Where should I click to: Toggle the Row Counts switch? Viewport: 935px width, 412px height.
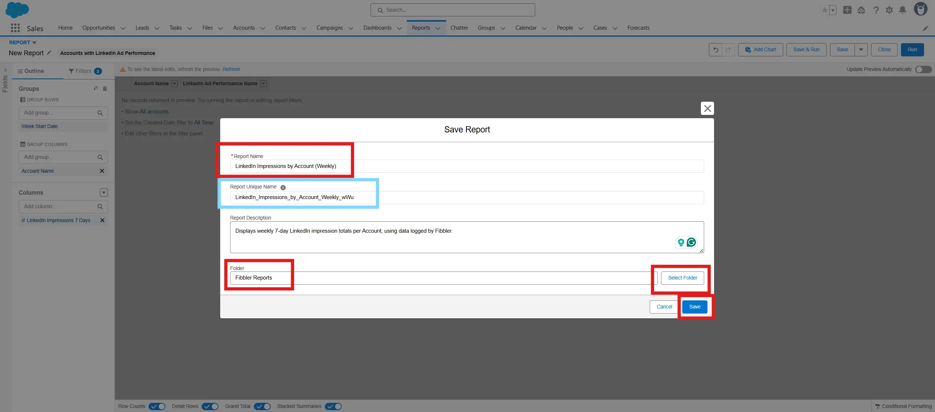coord(157,406)
